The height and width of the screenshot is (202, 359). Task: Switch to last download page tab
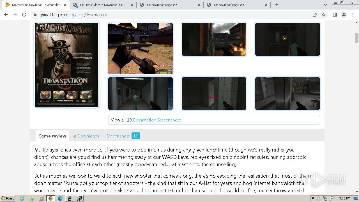(237, 5)
